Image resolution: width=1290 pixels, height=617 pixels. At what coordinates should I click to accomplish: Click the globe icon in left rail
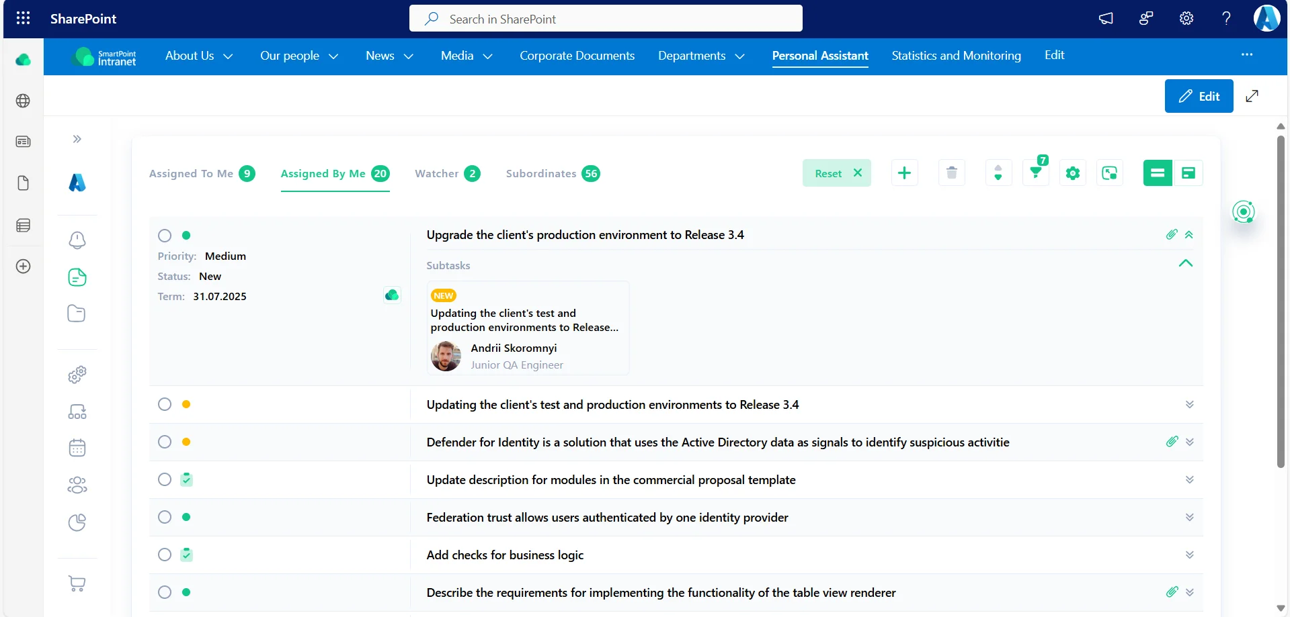click(23, 101)
